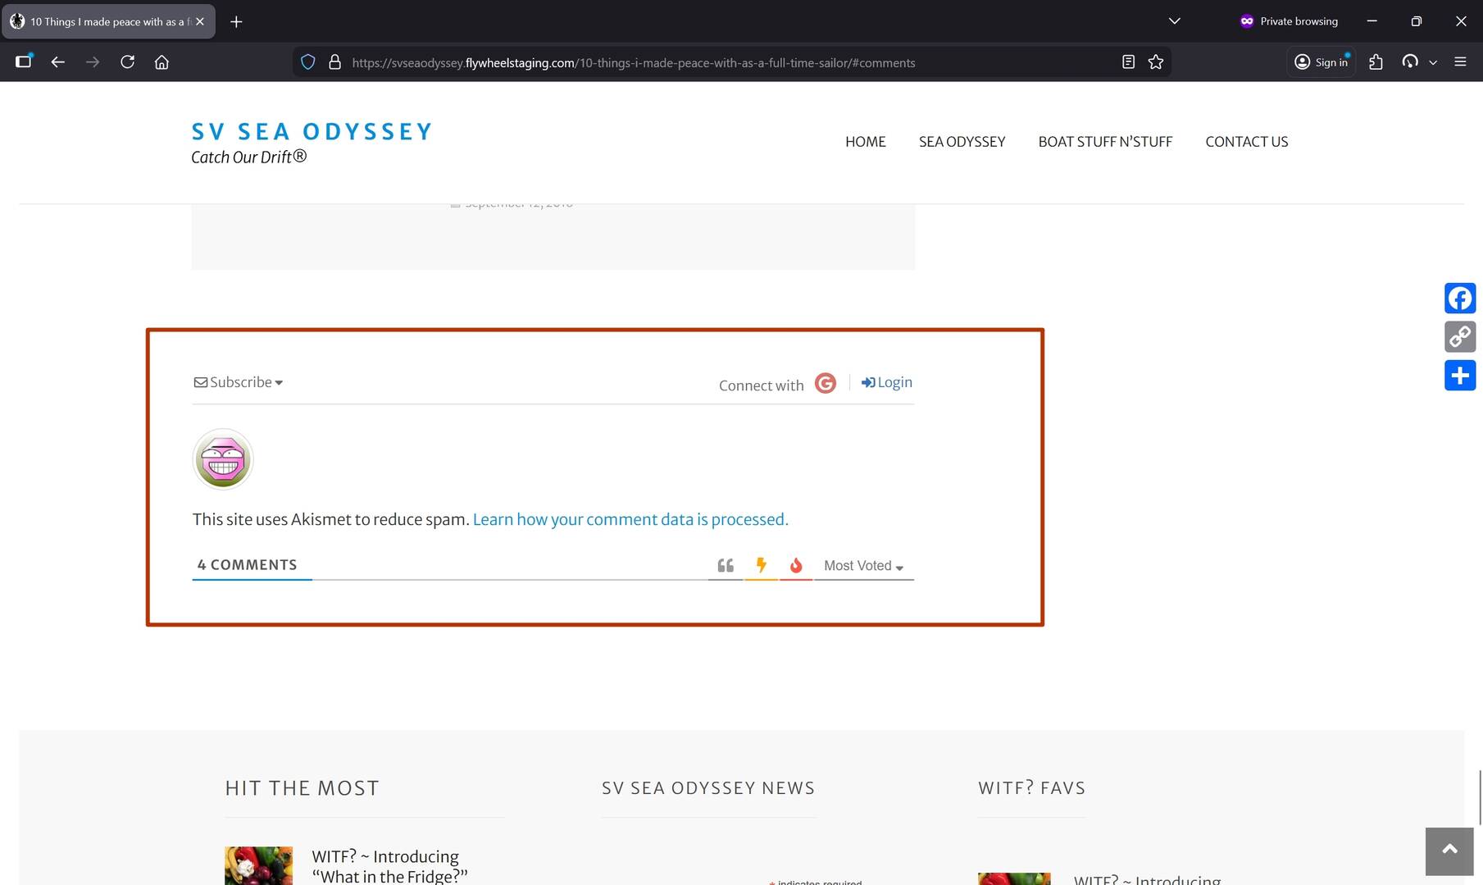Open the blue plus share icon
The image size is (1483, 885).
click(x=1459, y=376)
